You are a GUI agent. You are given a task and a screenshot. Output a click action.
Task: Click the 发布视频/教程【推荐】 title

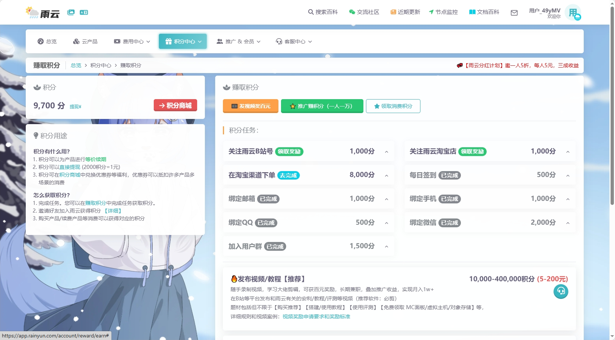point(271,279)
